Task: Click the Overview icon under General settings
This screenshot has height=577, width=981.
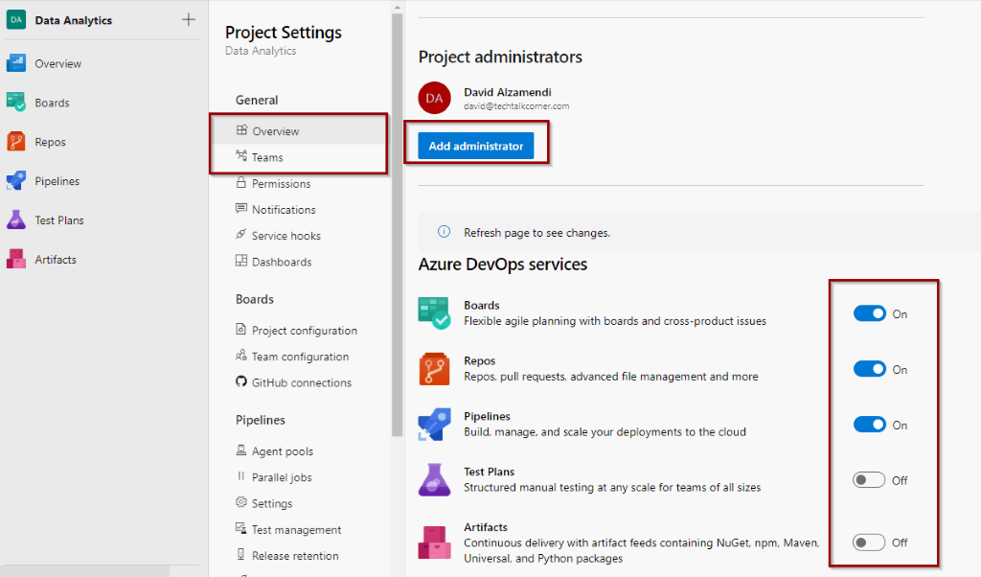Action: pos(241,130)
